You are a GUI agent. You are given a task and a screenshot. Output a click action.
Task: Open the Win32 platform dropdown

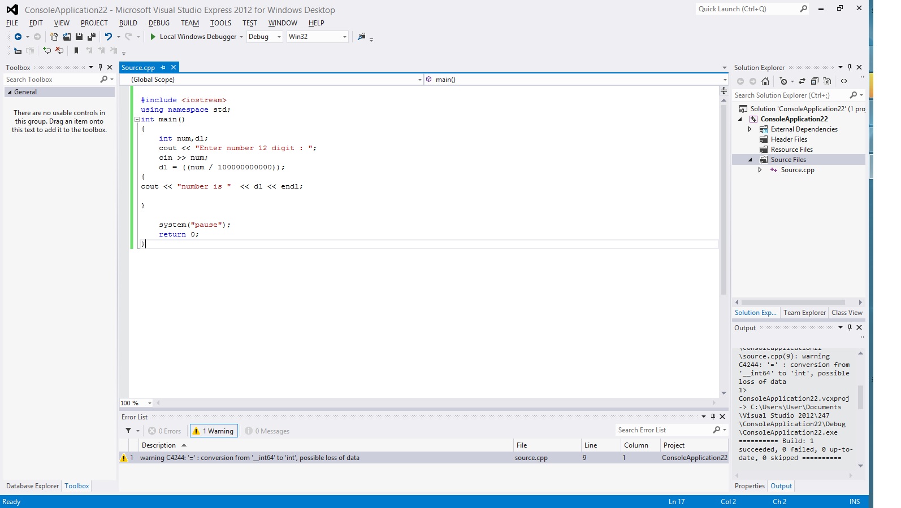(317, 37)
